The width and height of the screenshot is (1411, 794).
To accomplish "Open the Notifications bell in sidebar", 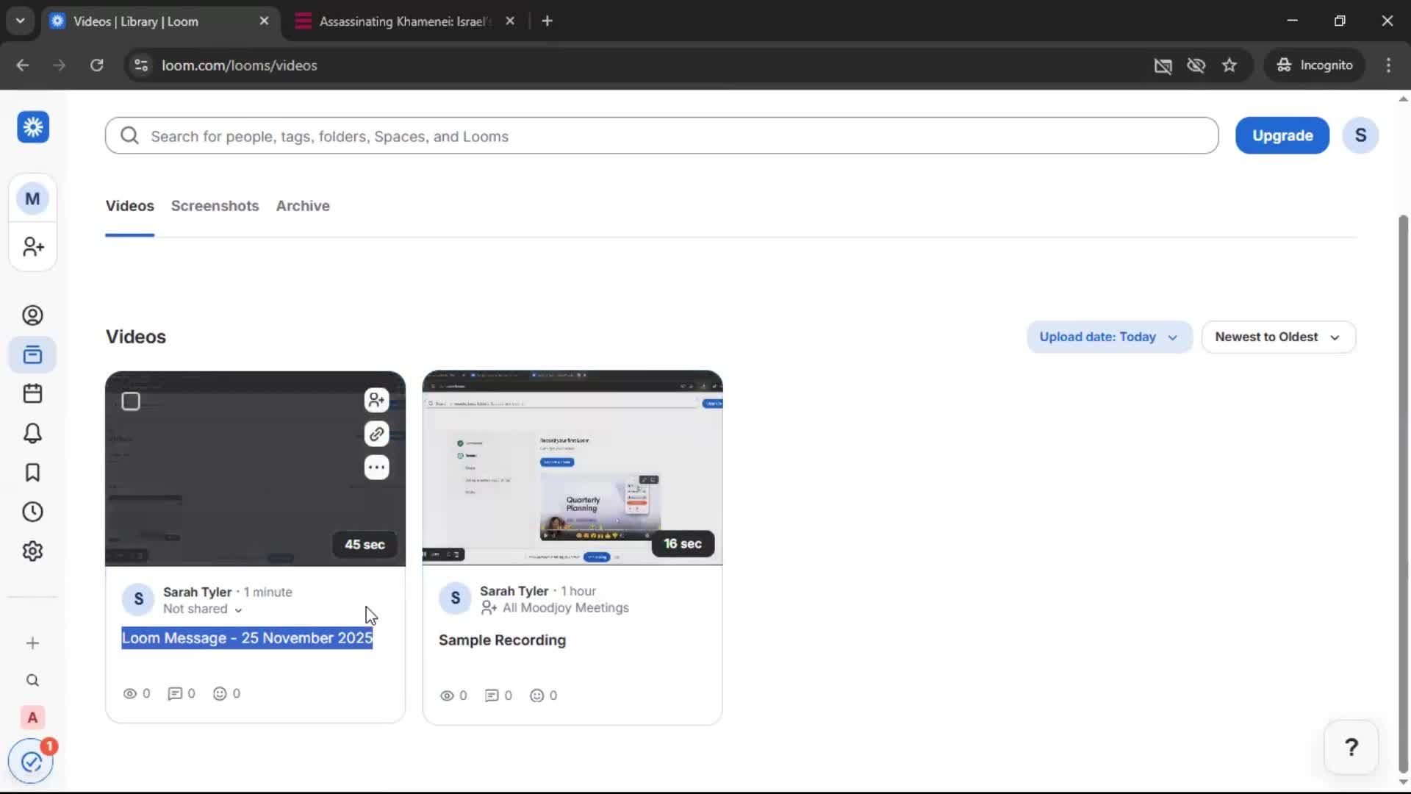I will coord(32,433).
